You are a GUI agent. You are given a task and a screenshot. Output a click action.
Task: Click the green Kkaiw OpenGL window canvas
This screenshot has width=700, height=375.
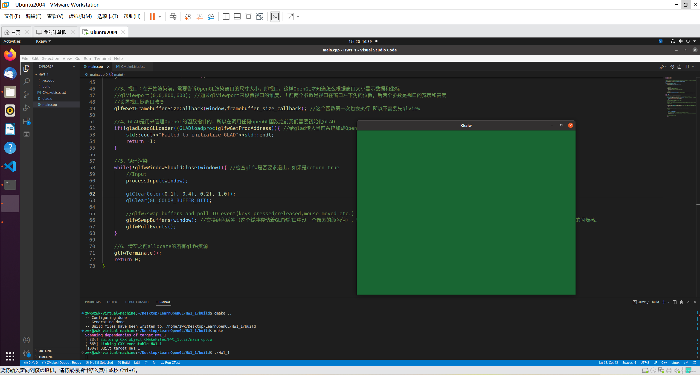pyautogui.click(x=466, y=212)
